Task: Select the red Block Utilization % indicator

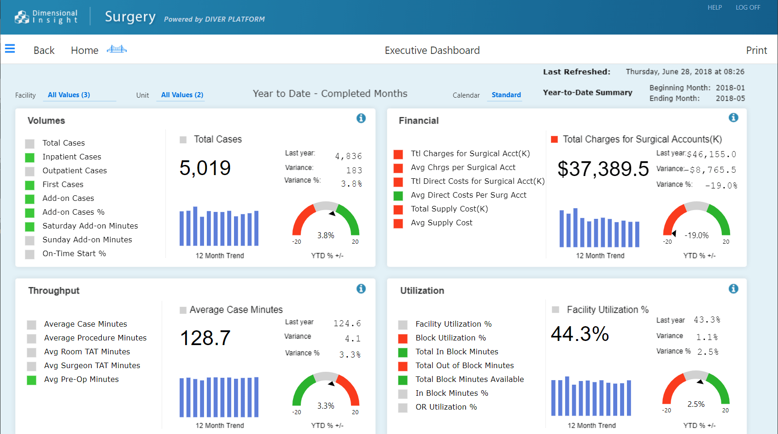Action: [403, 339]
